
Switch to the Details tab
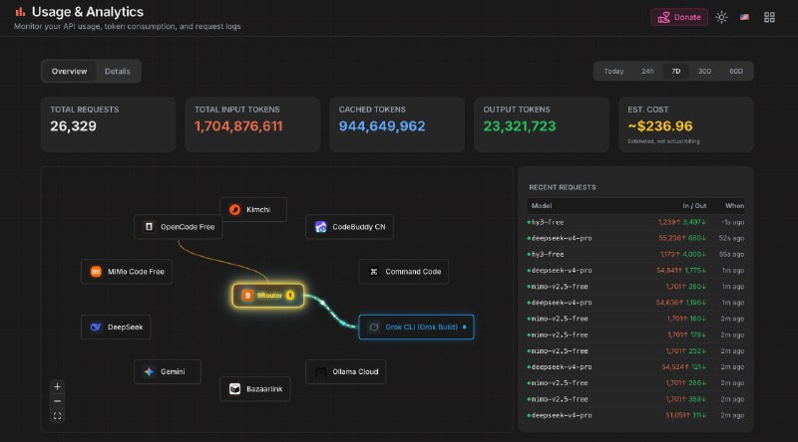(118, 71)
